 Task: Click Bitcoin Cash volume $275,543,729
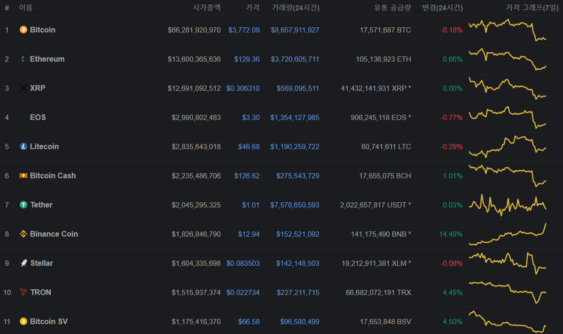pyautogui.click(x=297, y=175)
